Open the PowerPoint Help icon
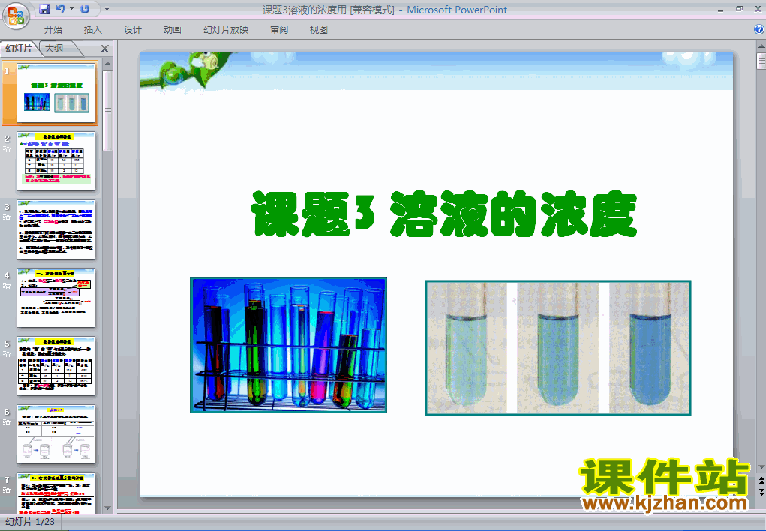Viewport: 766px width, 531px height. 759,29
